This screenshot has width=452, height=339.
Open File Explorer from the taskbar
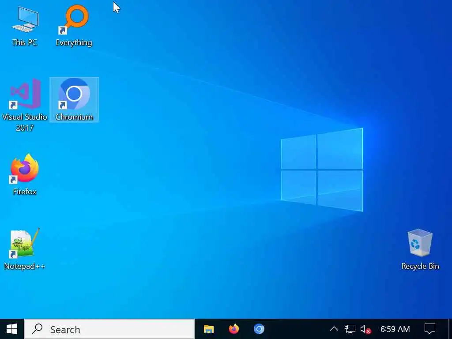pos(209,329)
